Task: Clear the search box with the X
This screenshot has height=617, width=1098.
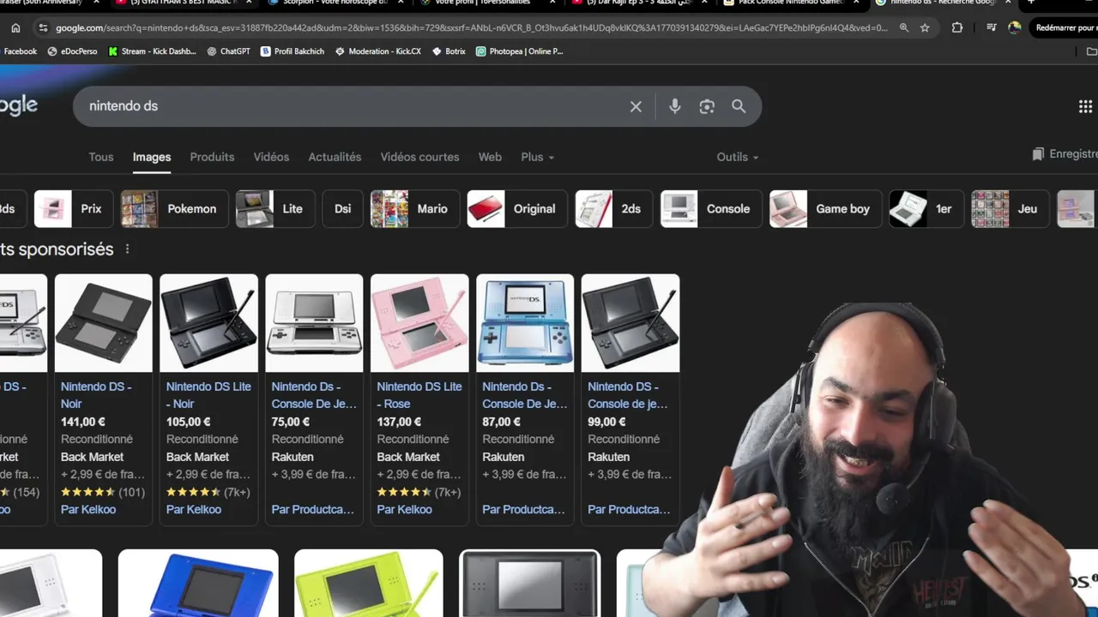Action: [636, 106]
